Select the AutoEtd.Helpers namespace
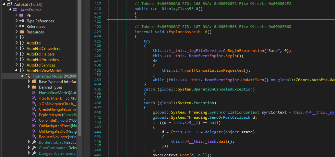The height and width of the screenshot is (157, 335). 41,54
